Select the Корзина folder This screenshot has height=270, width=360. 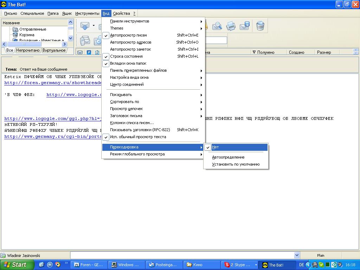(27, 35)
